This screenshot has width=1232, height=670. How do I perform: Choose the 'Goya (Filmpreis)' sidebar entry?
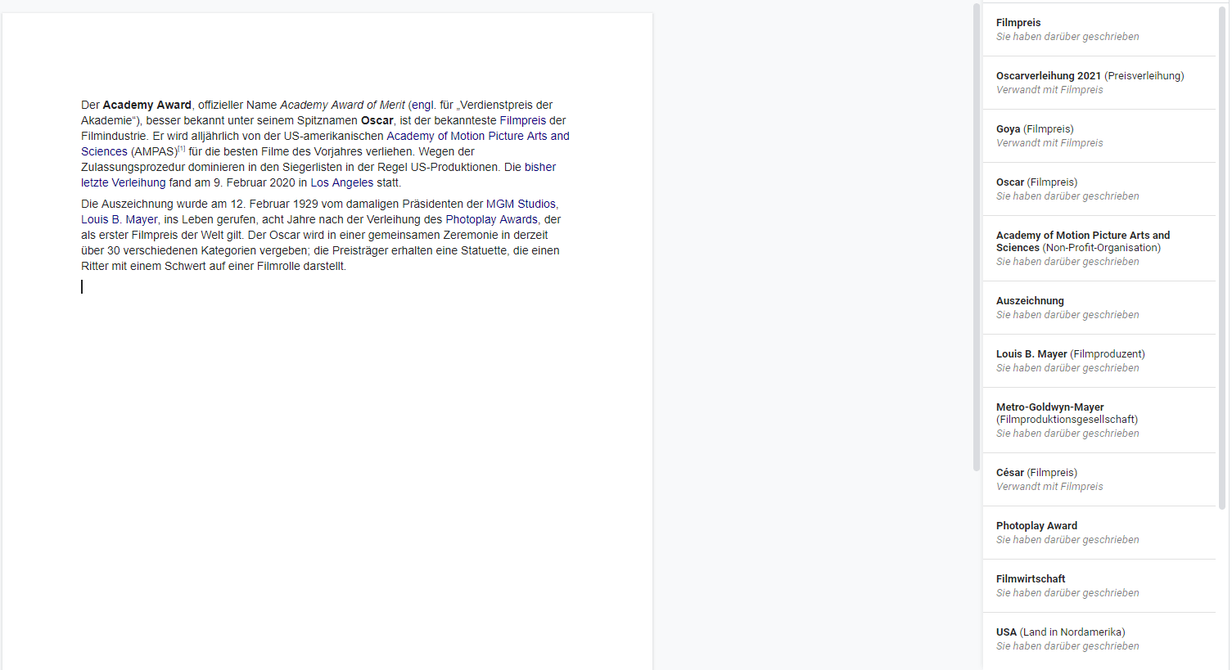1099,136
